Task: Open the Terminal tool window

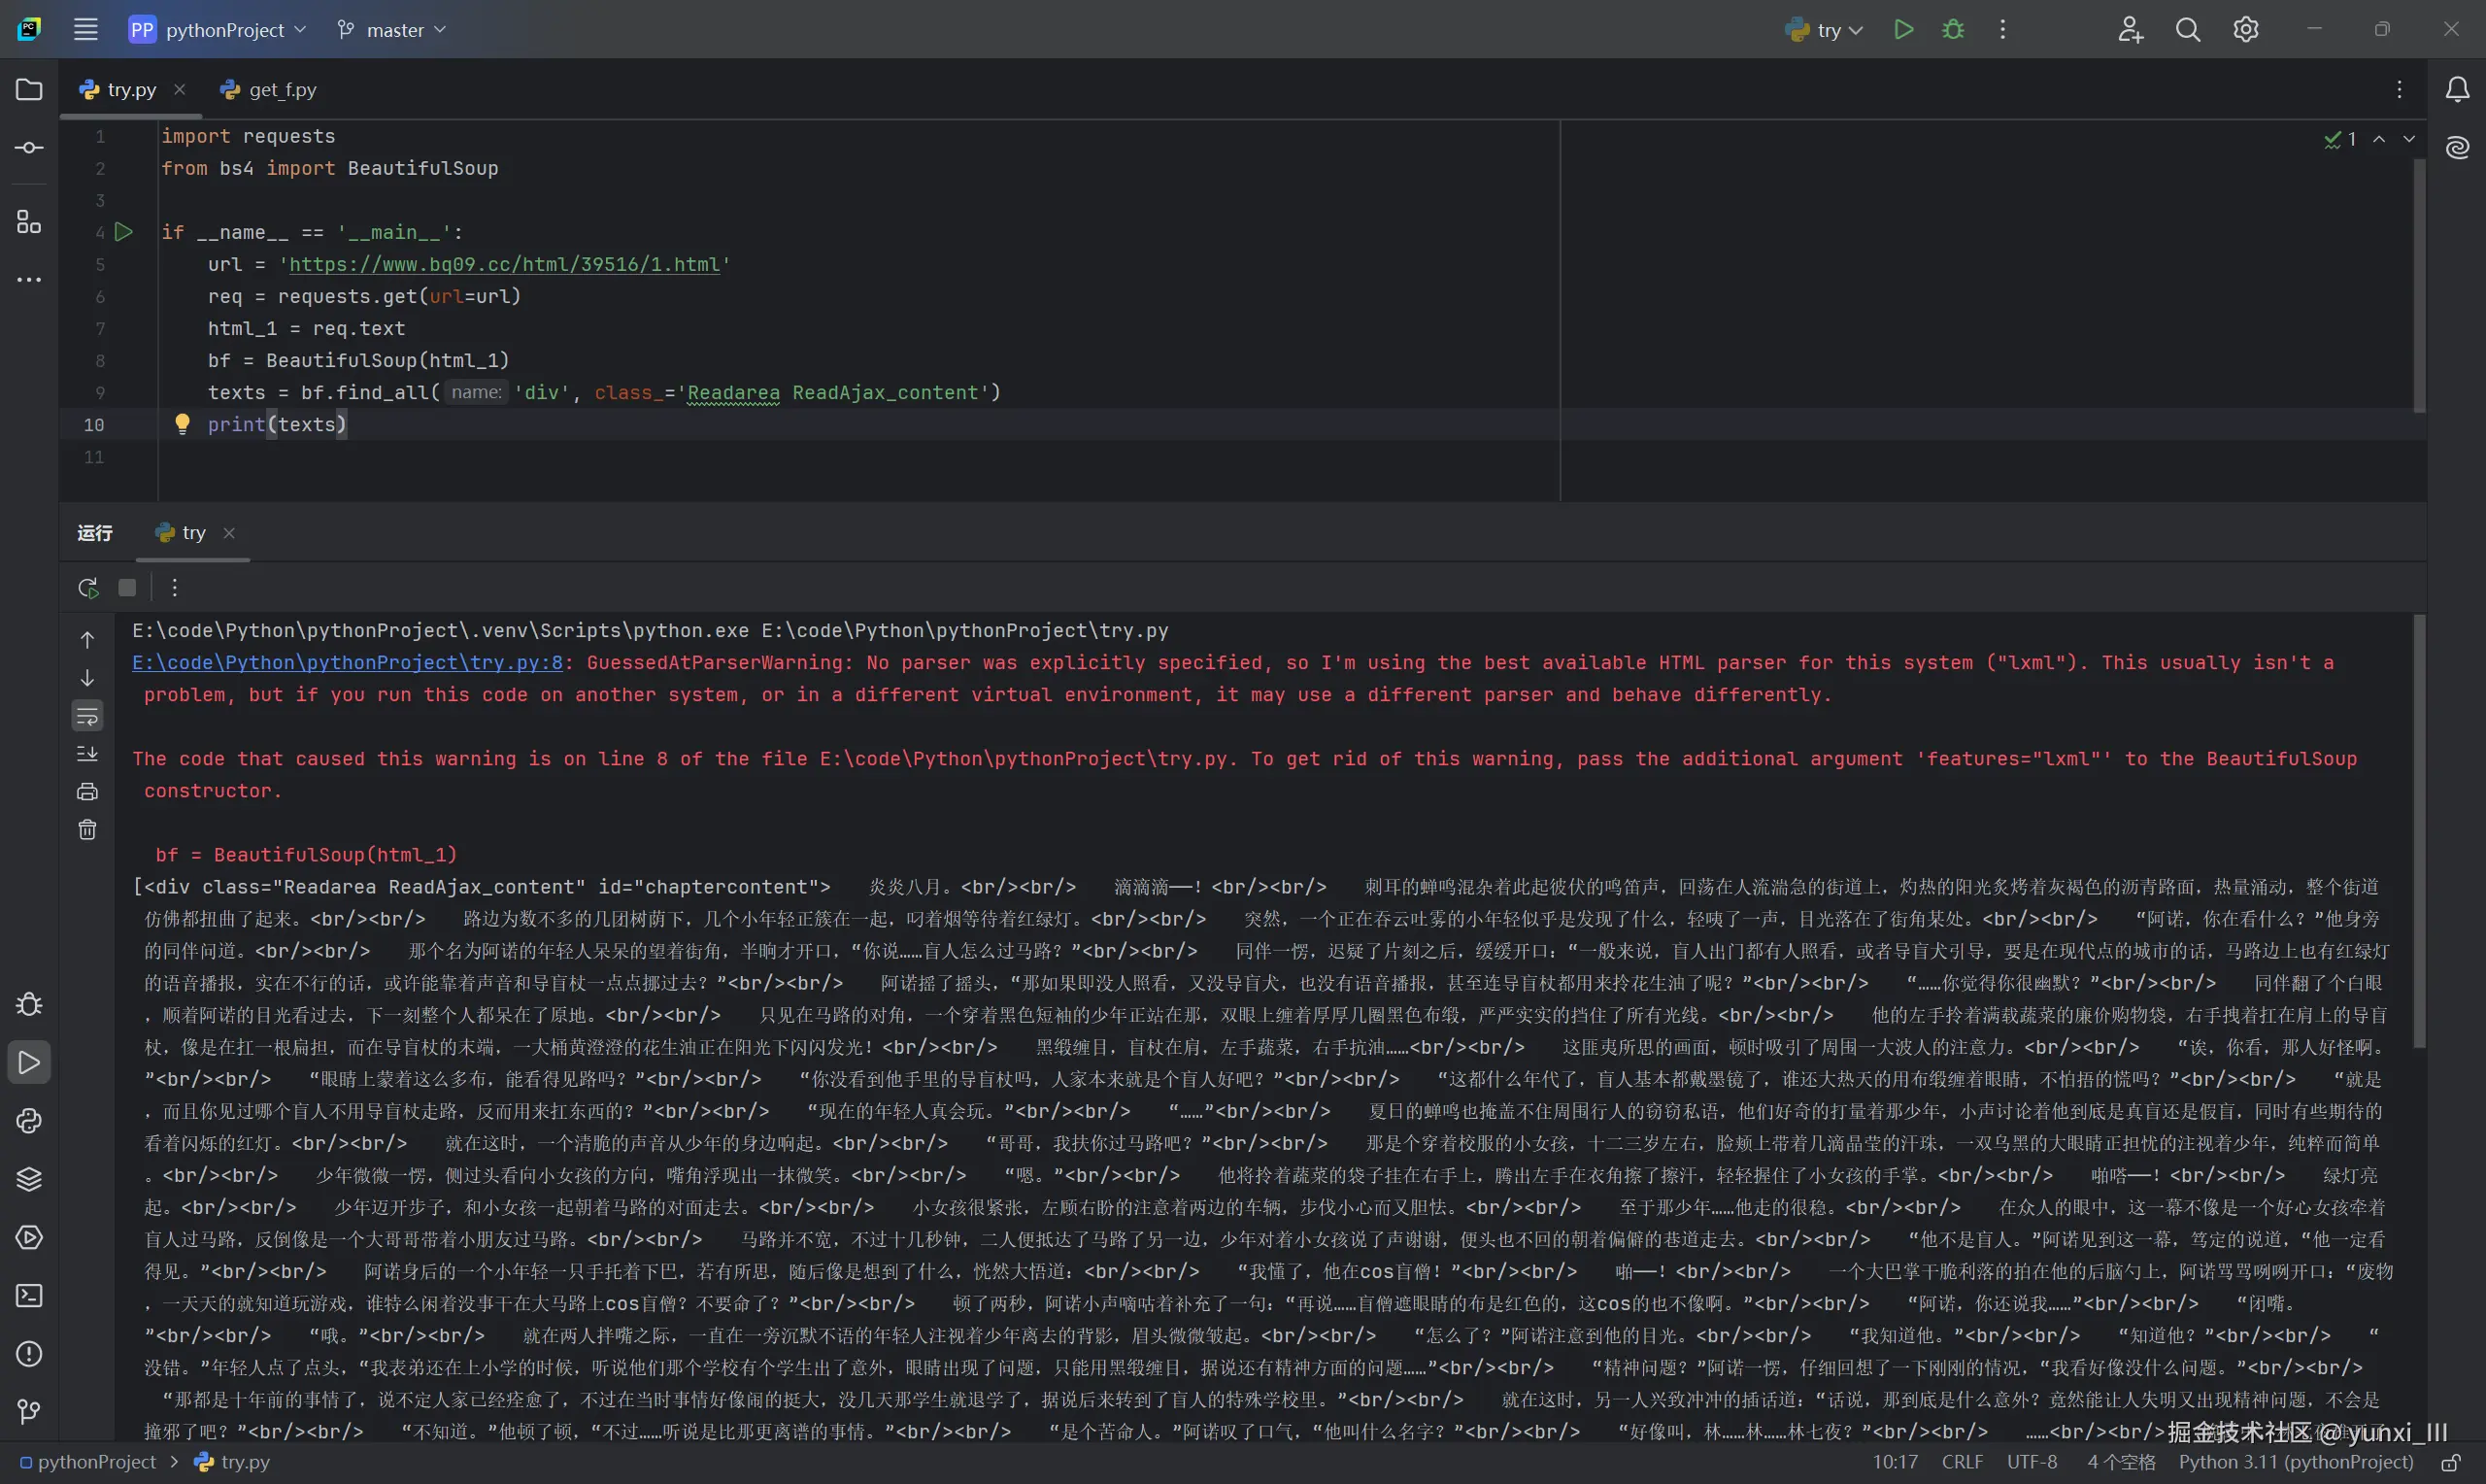Action: click(x=29, y=1296)
